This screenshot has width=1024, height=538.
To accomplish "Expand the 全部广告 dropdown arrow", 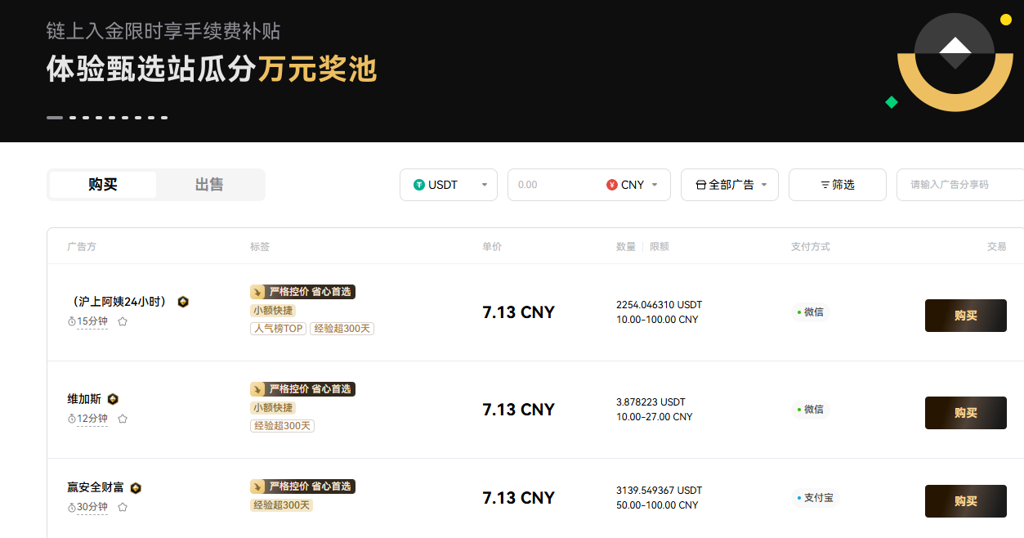I will (x=764, y=185).
